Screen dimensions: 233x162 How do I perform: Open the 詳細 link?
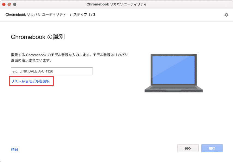(14, 149)
